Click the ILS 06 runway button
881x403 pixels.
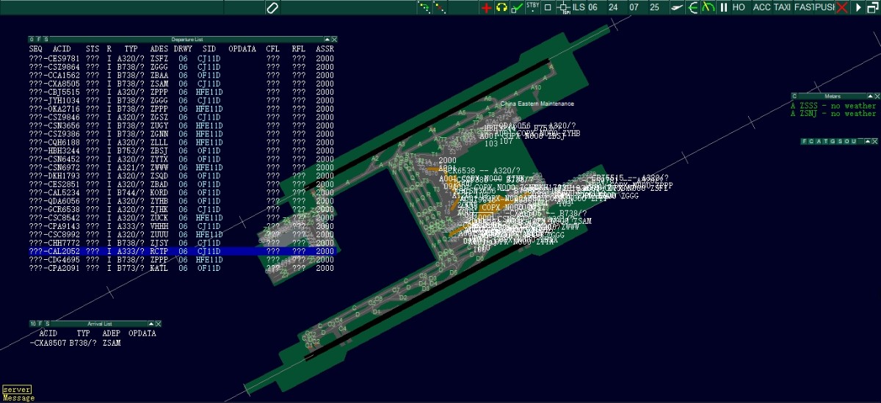coord(585,7)
